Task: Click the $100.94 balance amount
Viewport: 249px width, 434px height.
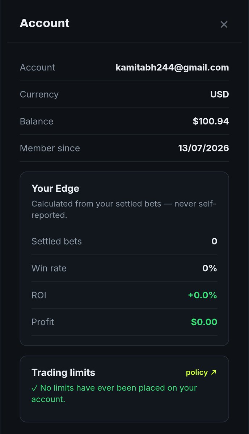Action: click(211, 121)
